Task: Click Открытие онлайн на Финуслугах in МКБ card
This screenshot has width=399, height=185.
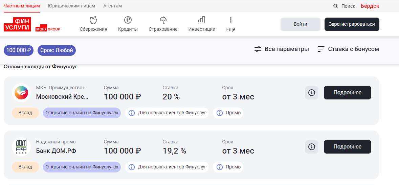Action: pyautogui.click(x=82, y=113)
